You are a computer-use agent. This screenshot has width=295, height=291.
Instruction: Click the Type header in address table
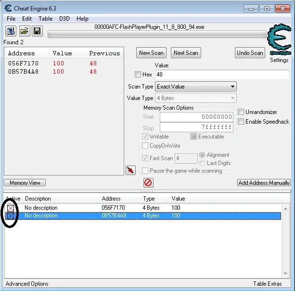[x=155, y=199]
